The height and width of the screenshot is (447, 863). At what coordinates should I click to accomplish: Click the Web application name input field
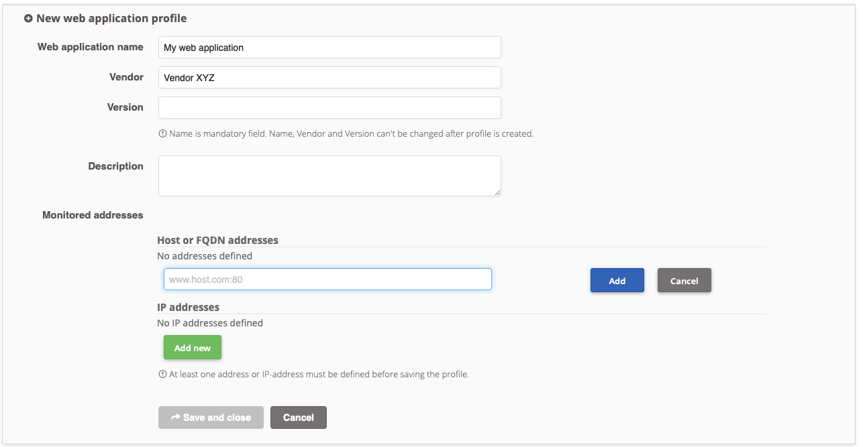click(329, 48)
